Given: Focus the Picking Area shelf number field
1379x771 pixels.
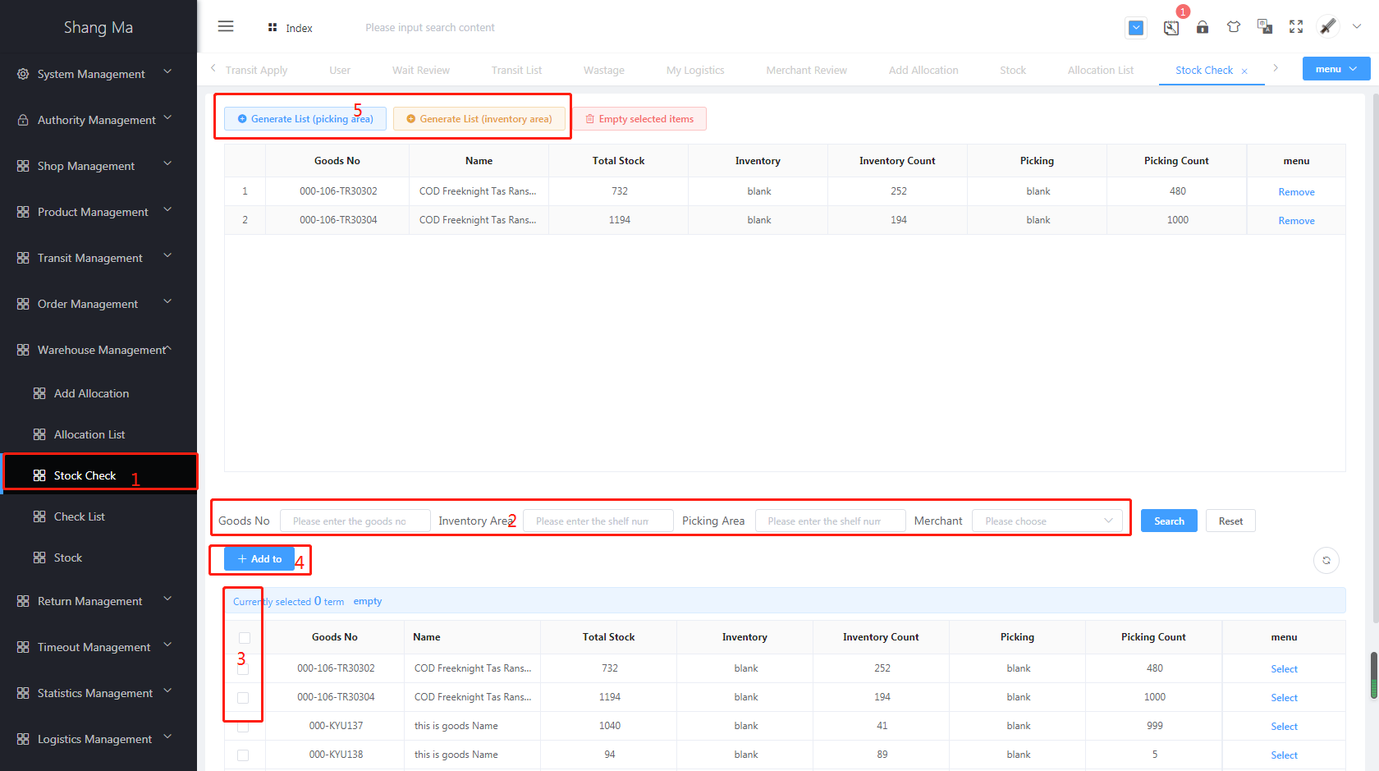Looking at the screenshot, I should click(x=831, y=521).
